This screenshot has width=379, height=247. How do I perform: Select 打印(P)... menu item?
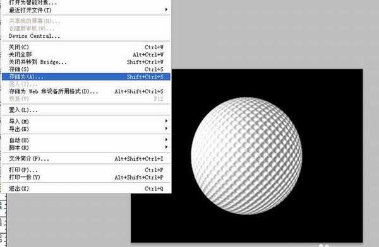86,170
